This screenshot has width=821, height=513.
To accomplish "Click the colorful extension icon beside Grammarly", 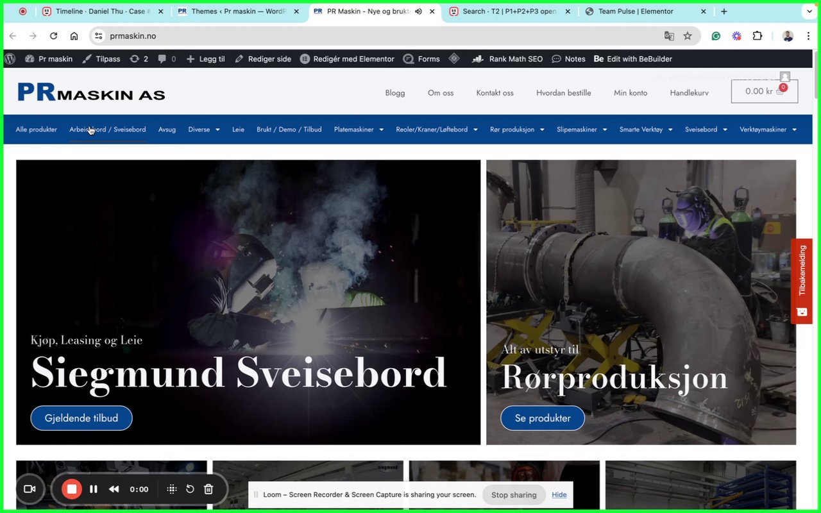I will coord(737,36).
